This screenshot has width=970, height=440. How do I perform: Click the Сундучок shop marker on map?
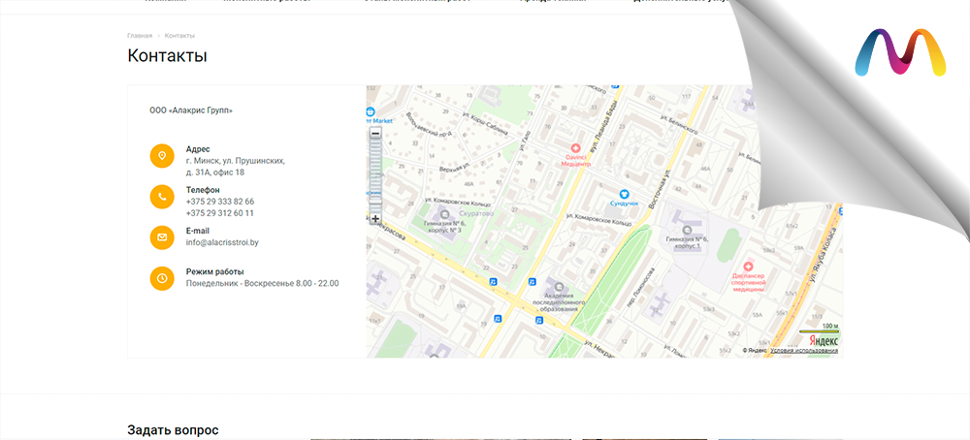click(x=626, y=194)
